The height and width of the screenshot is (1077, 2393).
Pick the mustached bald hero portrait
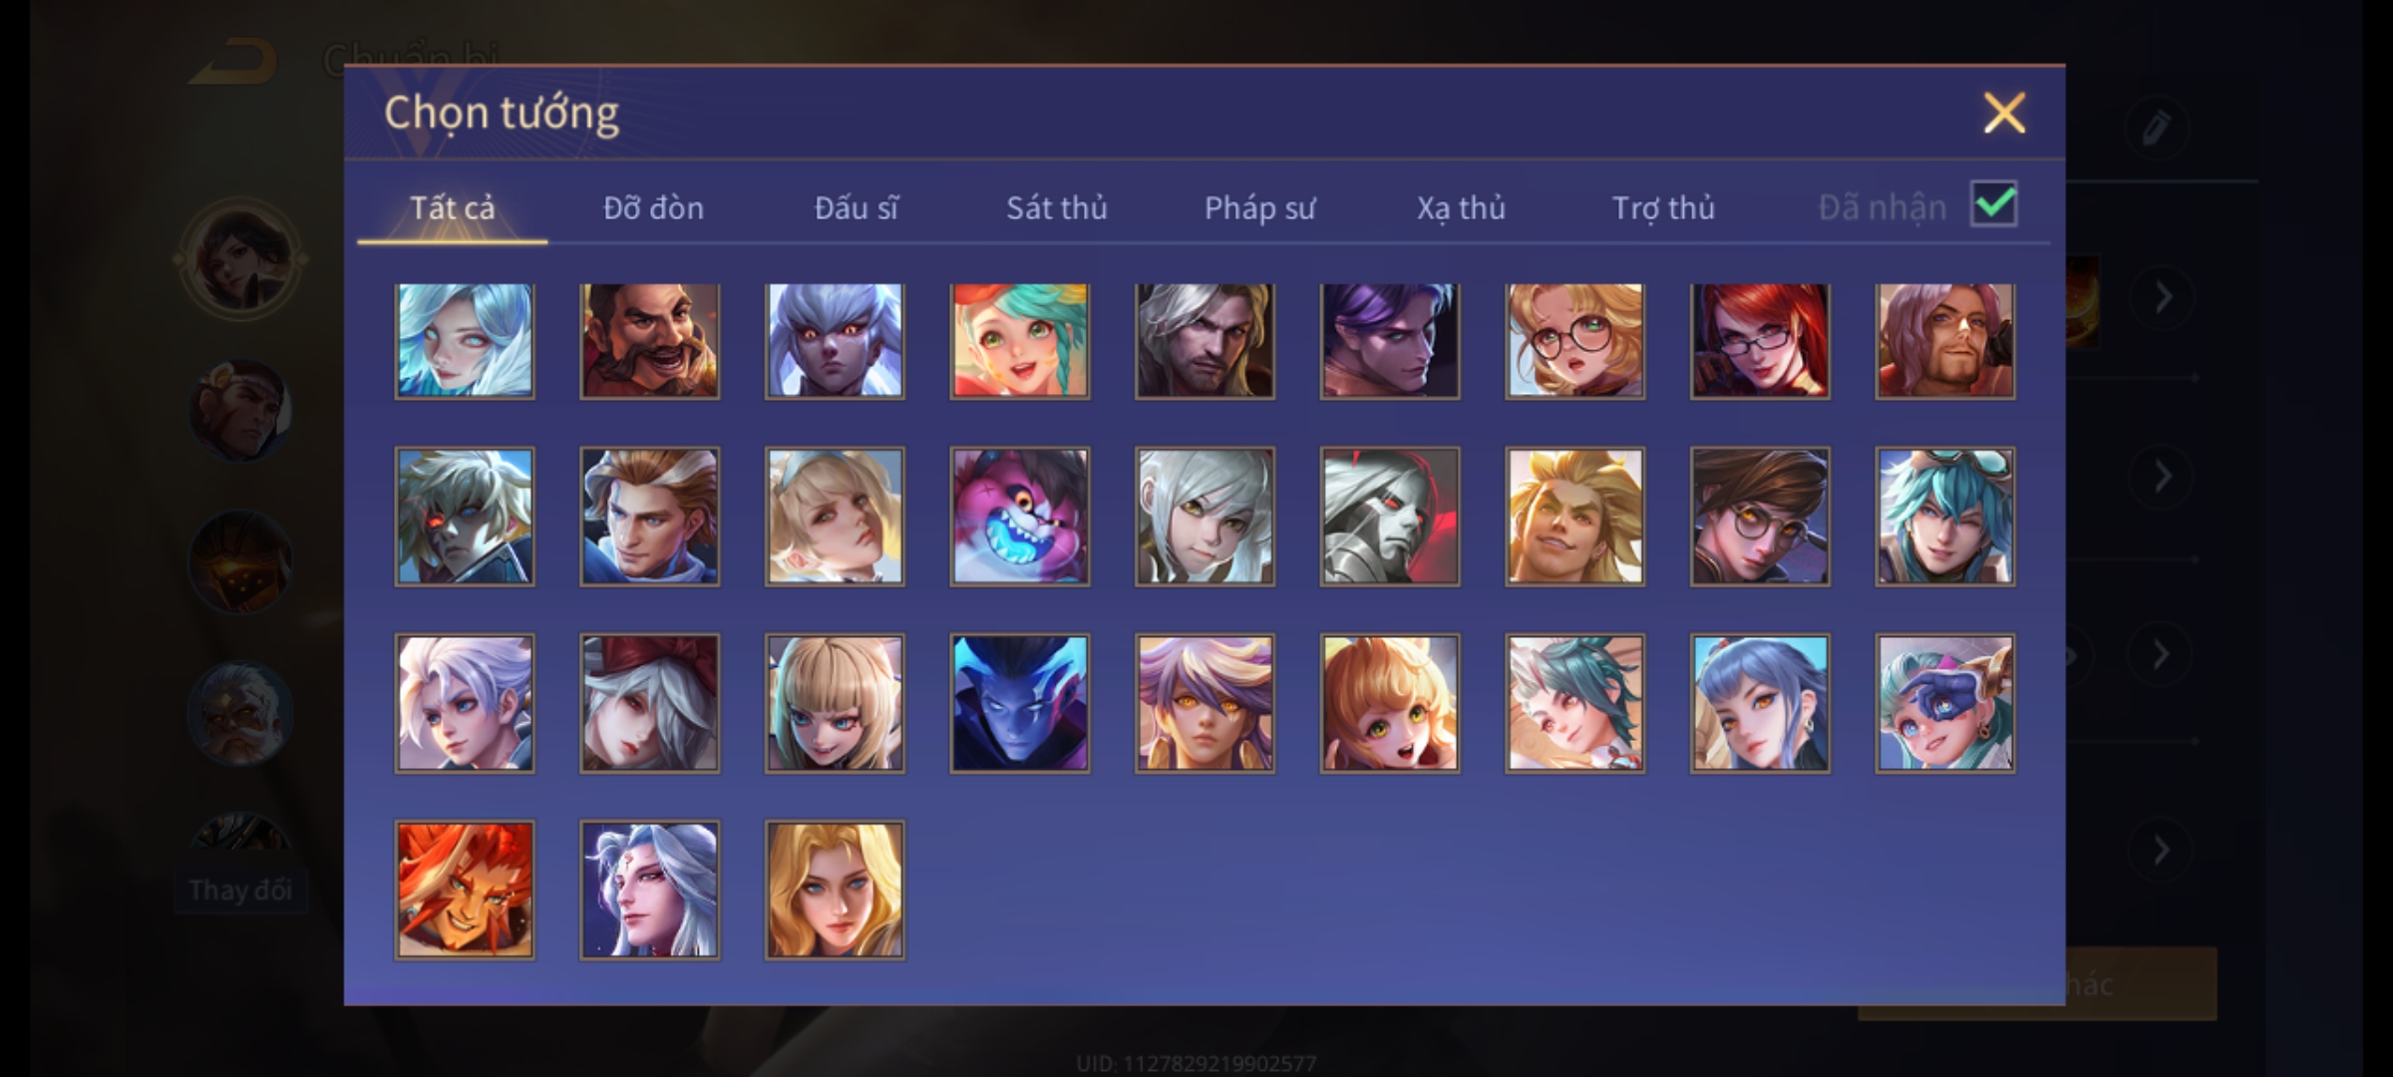649,341
